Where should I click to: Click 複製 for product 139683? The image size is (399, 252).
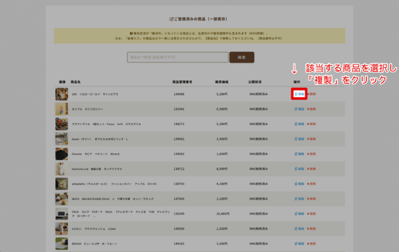299,154
